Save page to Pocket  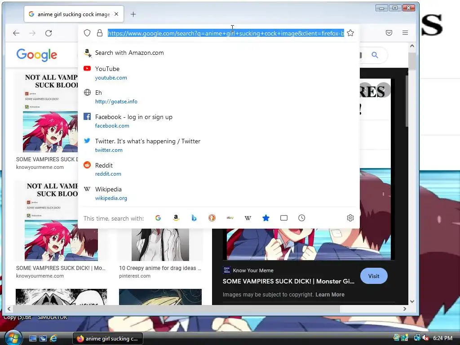tap(389, 33)
